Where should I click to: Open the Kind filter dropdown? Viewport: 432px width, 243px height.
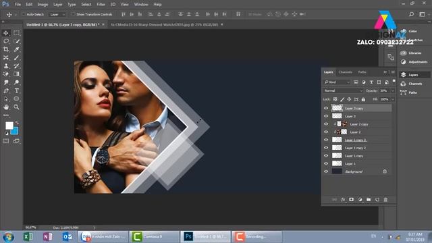coord(337,82)
